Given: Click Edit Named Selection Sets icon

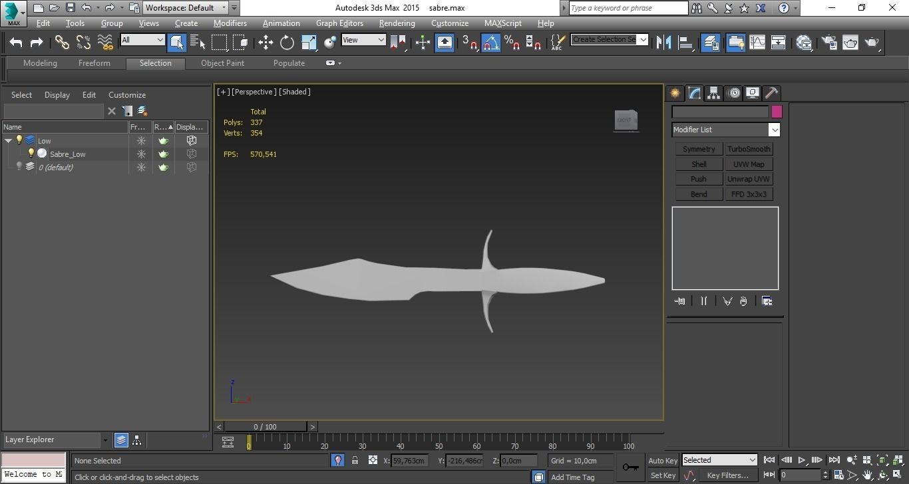Looking at the screenshot, I should [558, 43].
